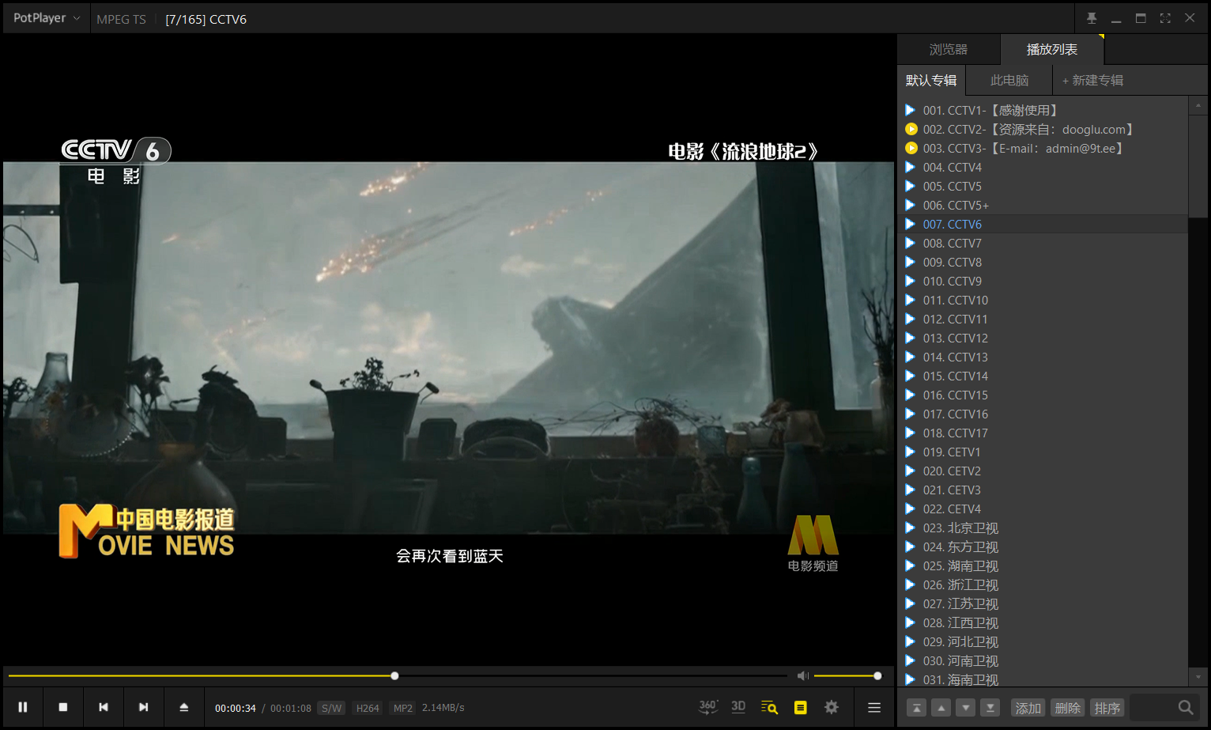Toggle 3D video mode
Viewport: 1211px width, 730px height.
(738, 707)
